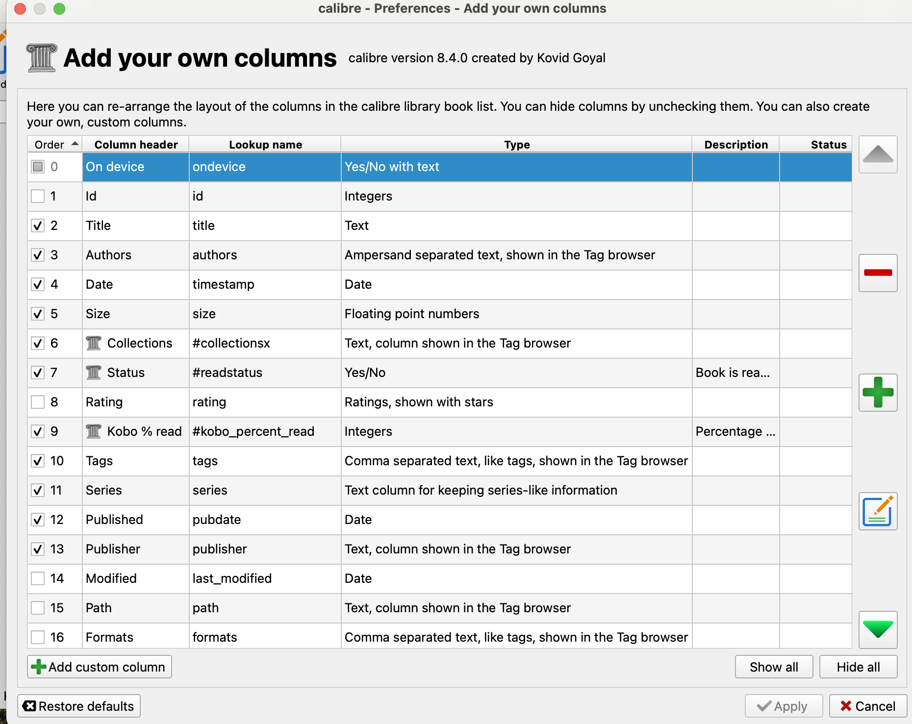
Task: Click the red minus delete column icon
Action: (x=878, y=273)
